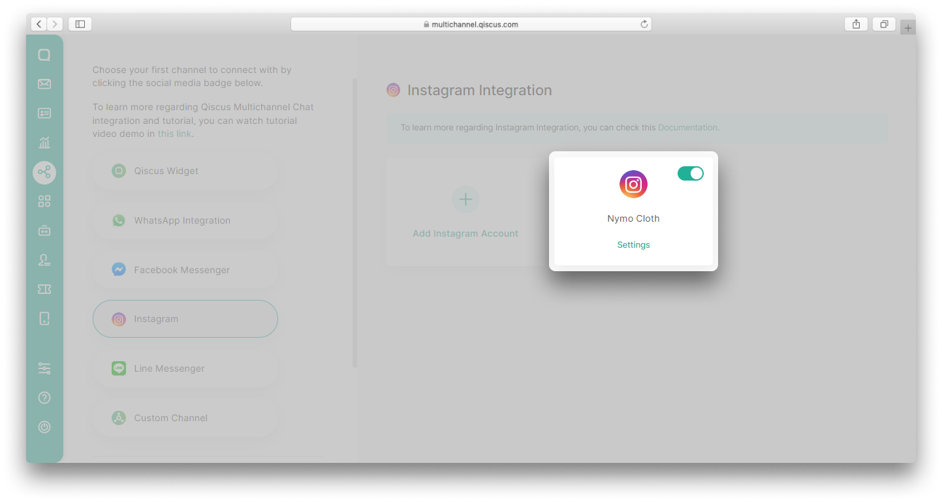This screenshot has width=942, height=502.
Task: Open the analytics chart icon in sidebar
Action: point(44,143)
